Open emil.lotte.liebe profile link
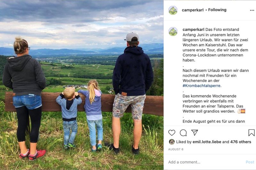Screen dimensions: 256x170 pyautogui.click(x=207, y=142)
